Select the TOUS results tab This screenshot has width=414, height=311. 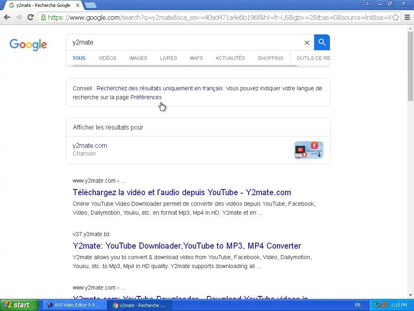(x=79, y=58)
